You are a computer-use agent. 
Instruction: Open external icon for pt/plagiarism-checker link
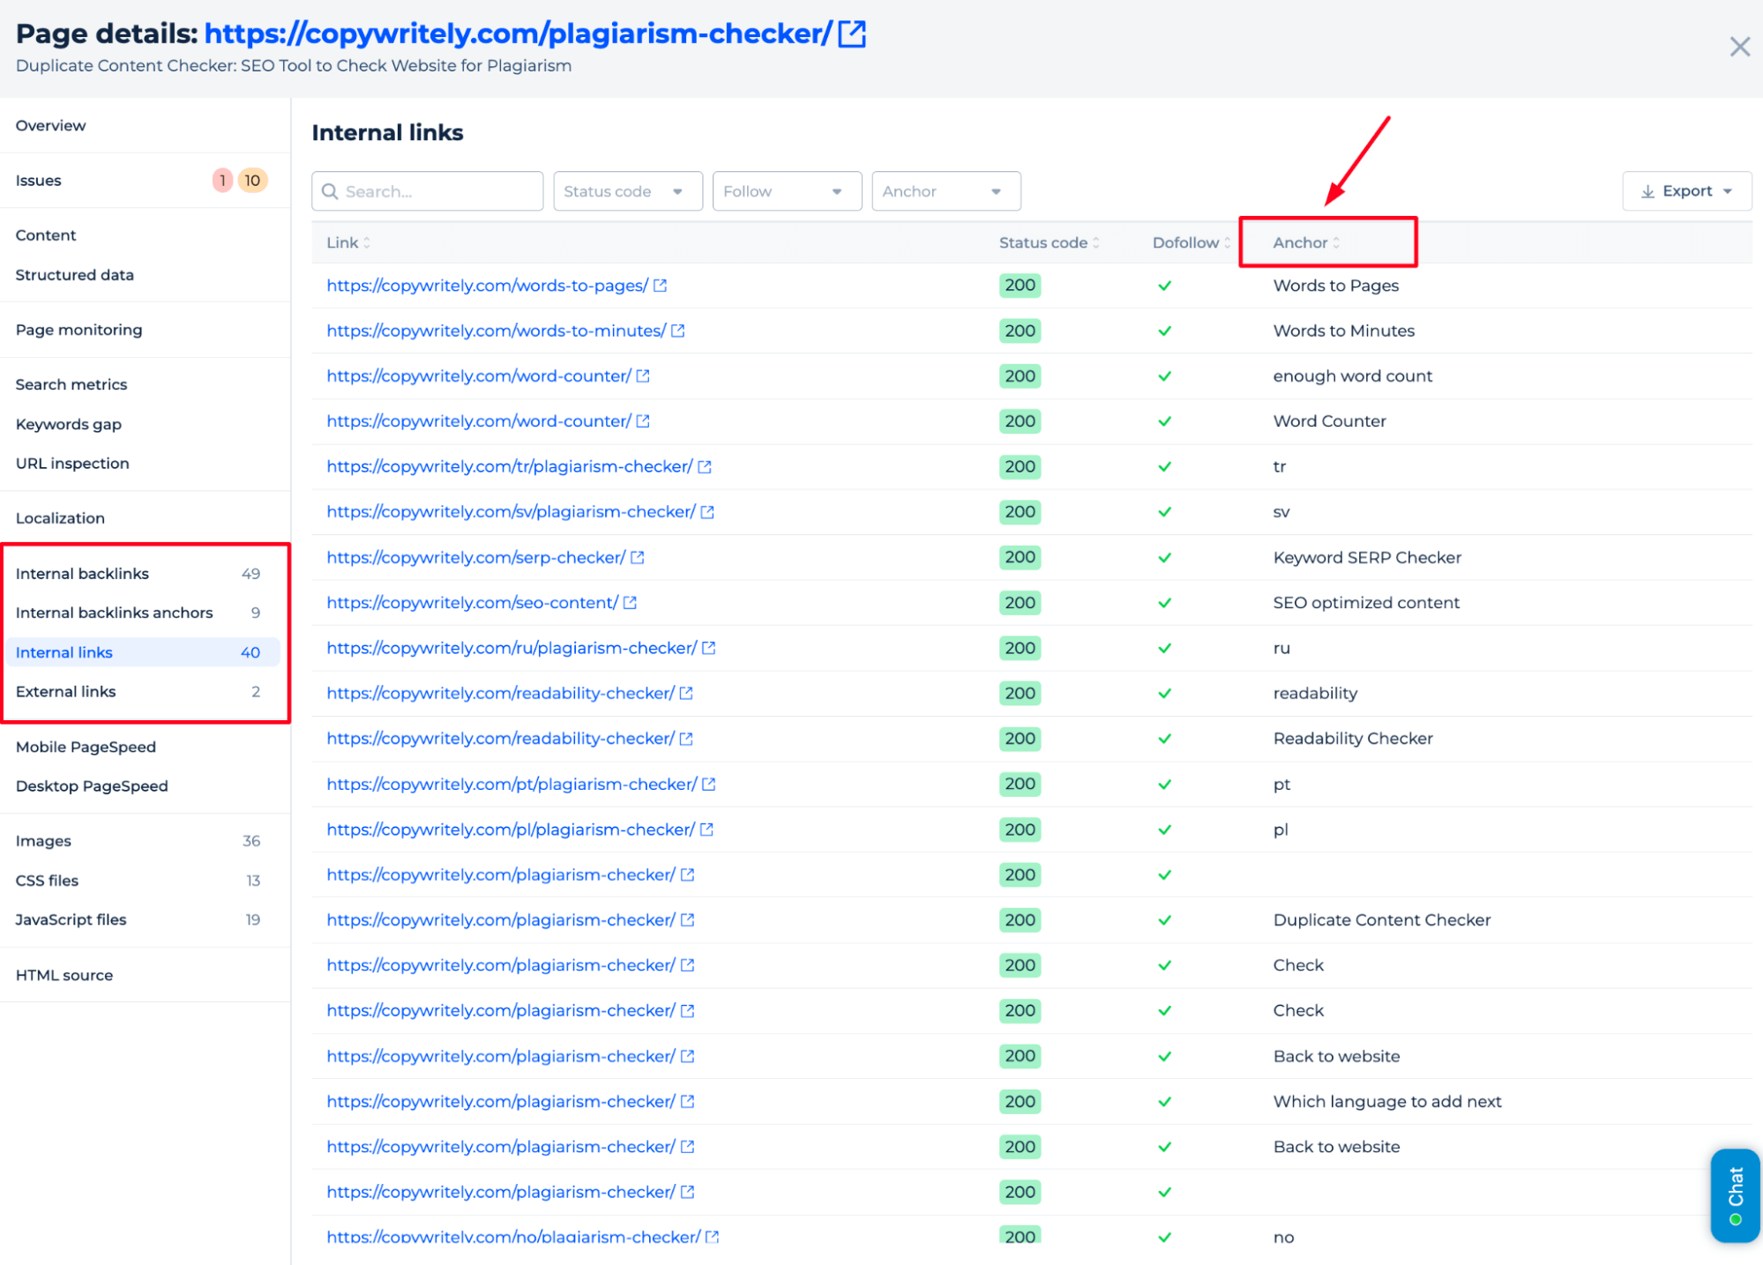point(708,784)
